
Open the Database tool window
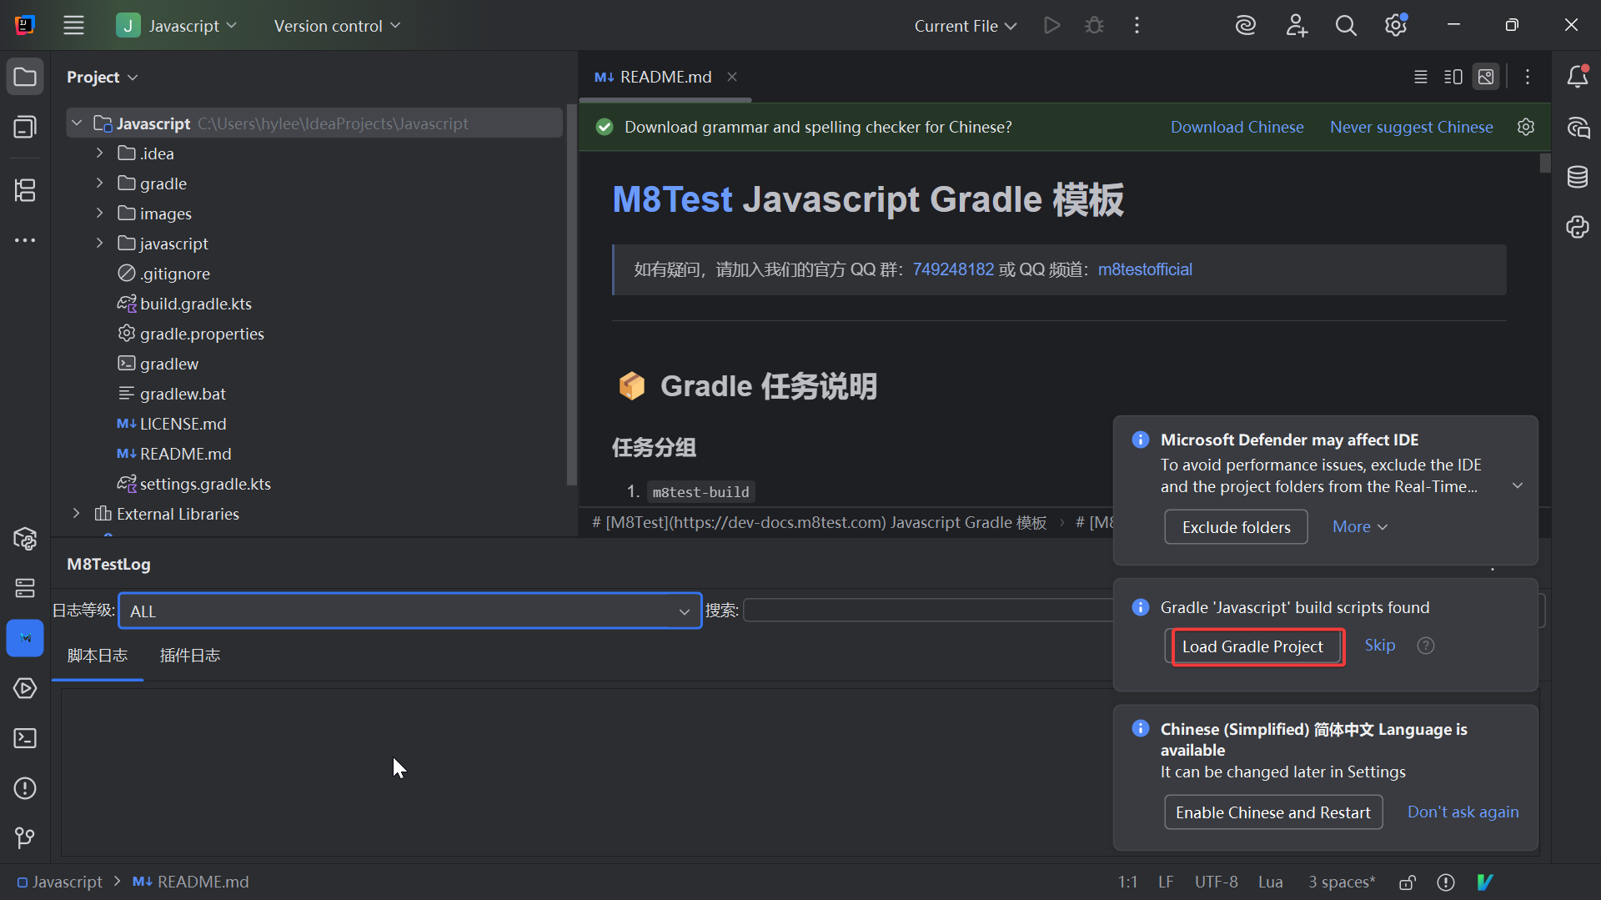1577,177
